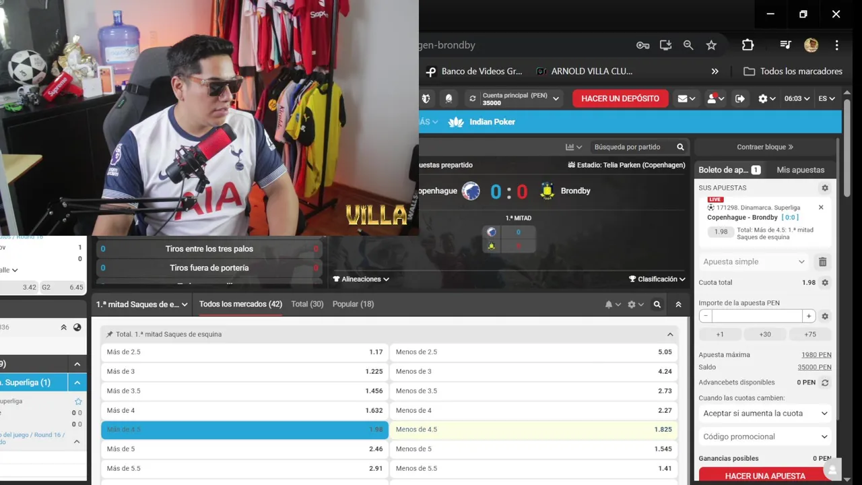Switch to the Boleto de apuestas tab

(x=729, y=170)
